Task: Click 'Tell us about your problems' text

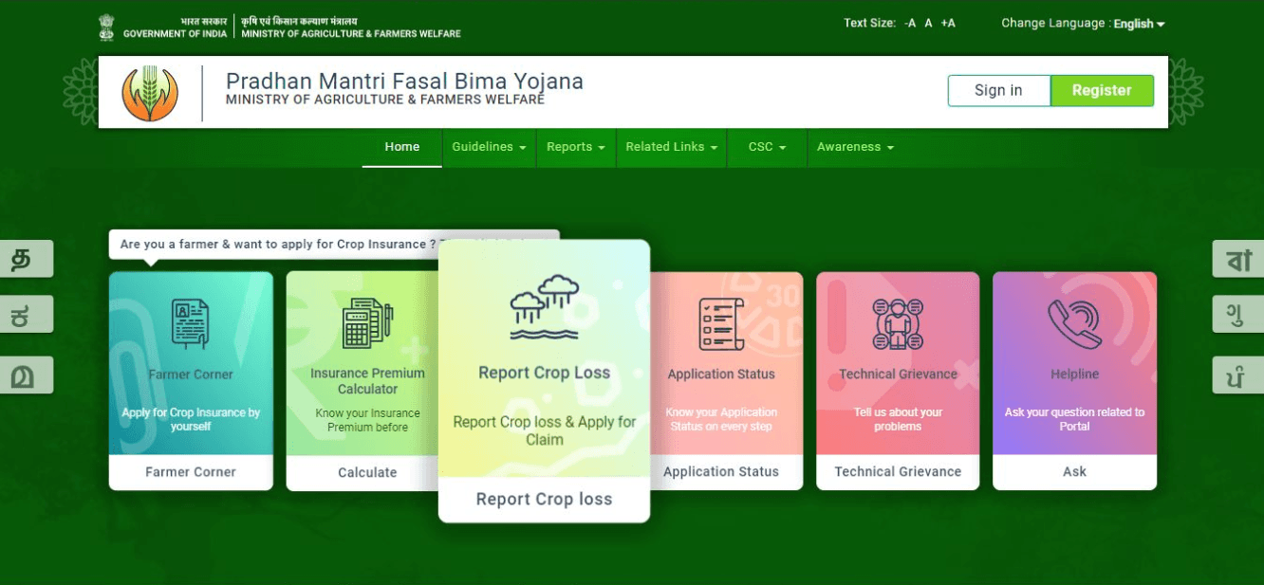Action: 898,419
